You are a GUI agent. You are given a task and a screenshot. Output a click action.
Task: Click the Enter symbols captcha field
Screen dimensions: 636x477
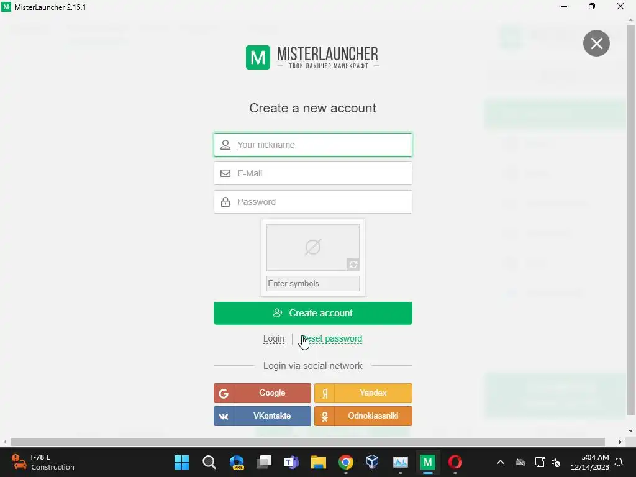[x=313, y=283]
